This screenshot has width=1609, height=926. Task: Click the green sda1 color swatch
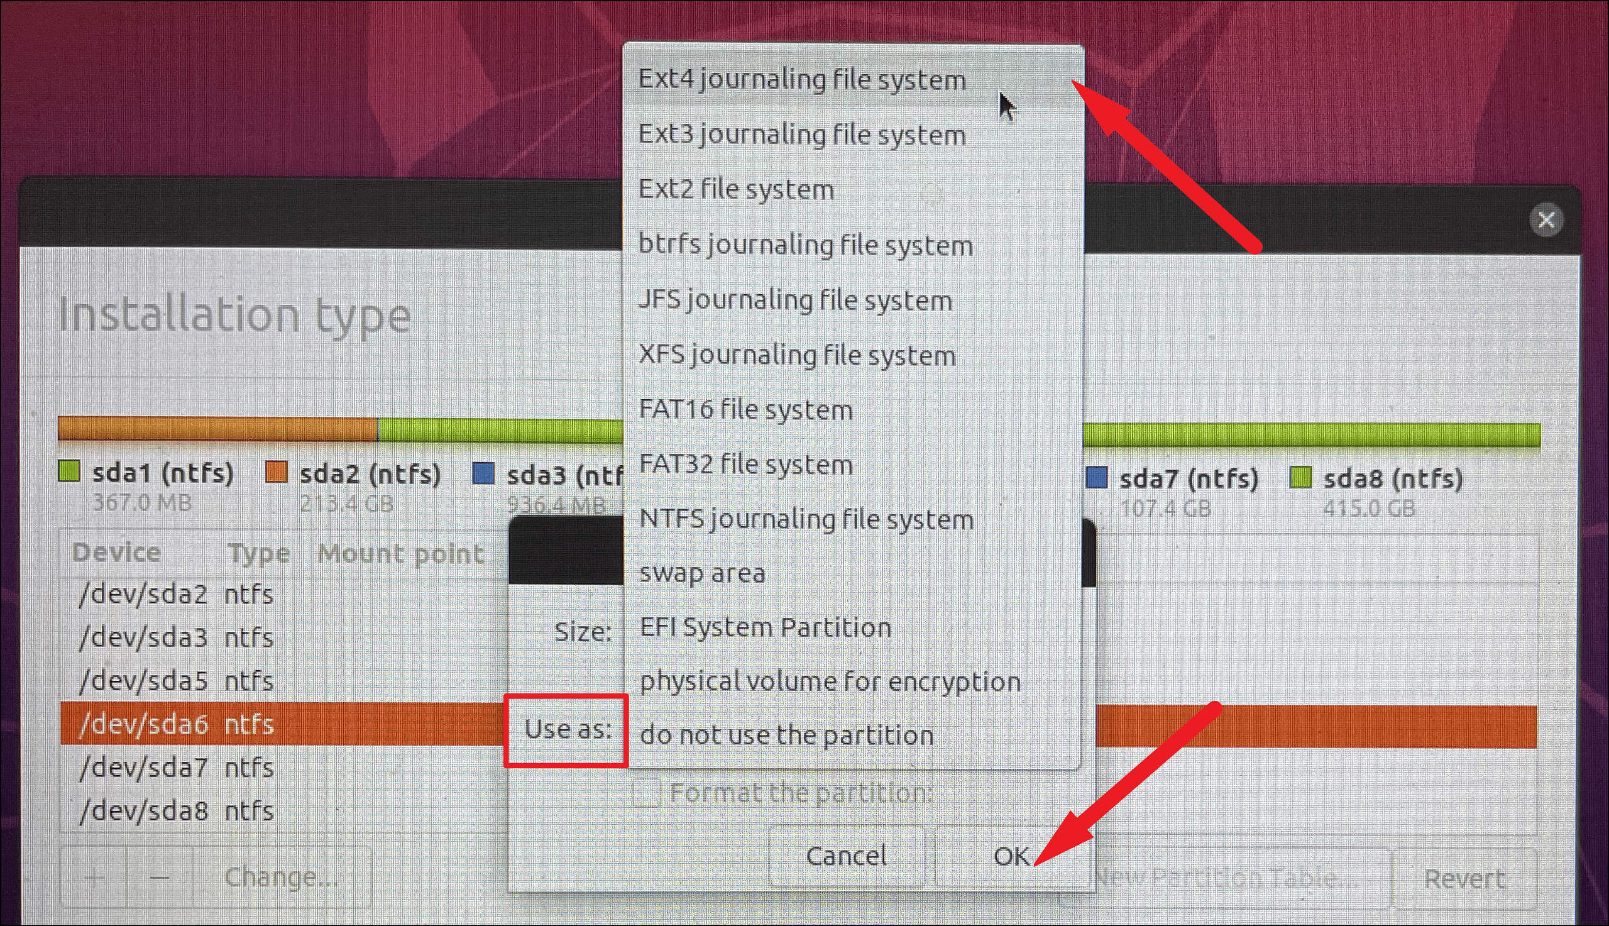pyautogui.click(x=69, y=472)
